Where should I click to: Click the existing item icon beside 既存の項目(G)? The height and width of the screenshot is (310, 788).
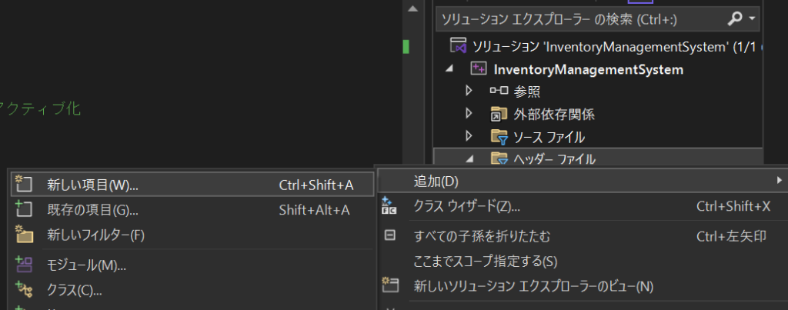pyautogui.click(x=23, y=209)
